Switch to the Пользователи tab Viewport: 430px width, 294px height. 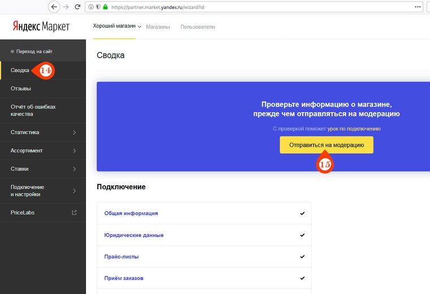coord(197,27)
